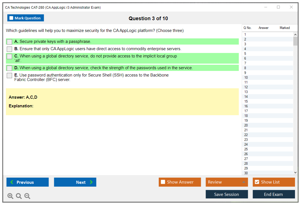Check answer D on password strength

tap(10, 68)
